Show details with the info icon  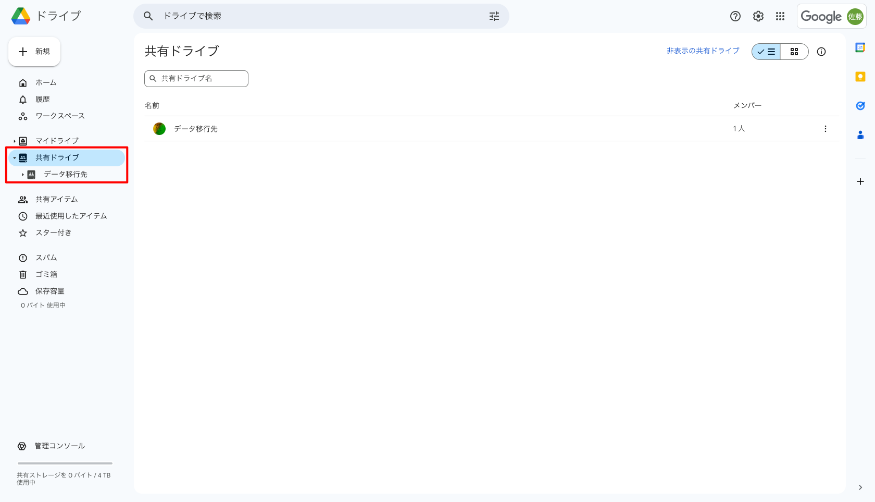(821, 52)
